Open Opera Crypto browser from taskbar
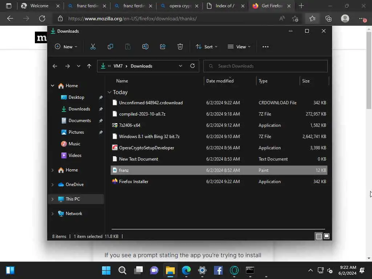 [234, 270]
